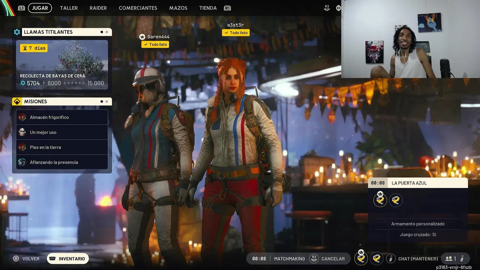This screenshot has height=270, width=480.
Task: Go to the MAZOS tab
Action: pyautogui.click(x=178, y=8)
